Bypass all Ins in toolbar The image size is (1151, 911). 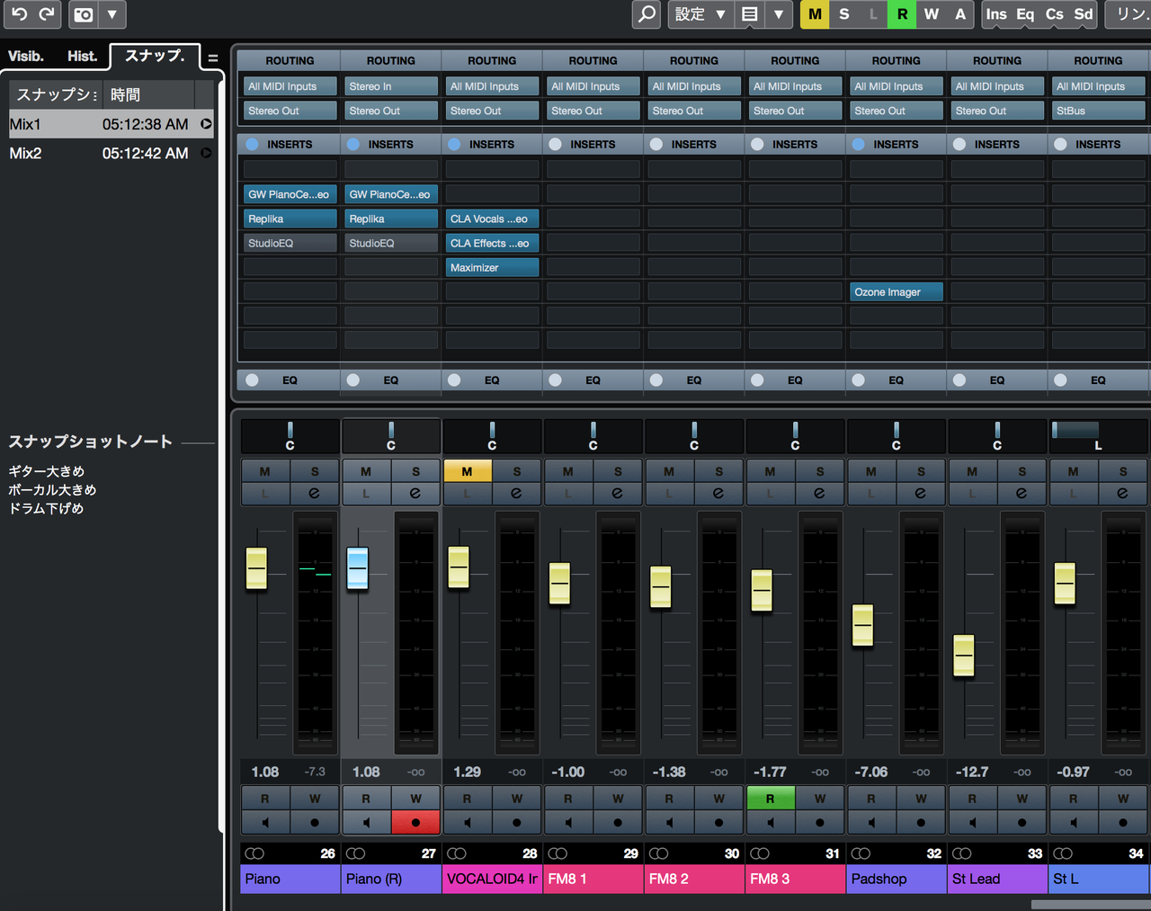(996, 14)
